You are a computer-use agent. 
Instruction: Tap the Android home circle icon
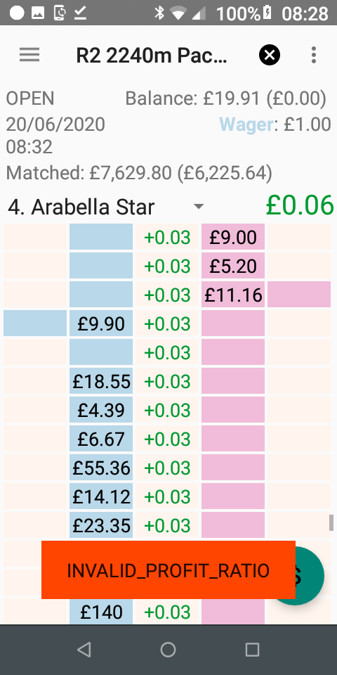(x=168, y=650)
